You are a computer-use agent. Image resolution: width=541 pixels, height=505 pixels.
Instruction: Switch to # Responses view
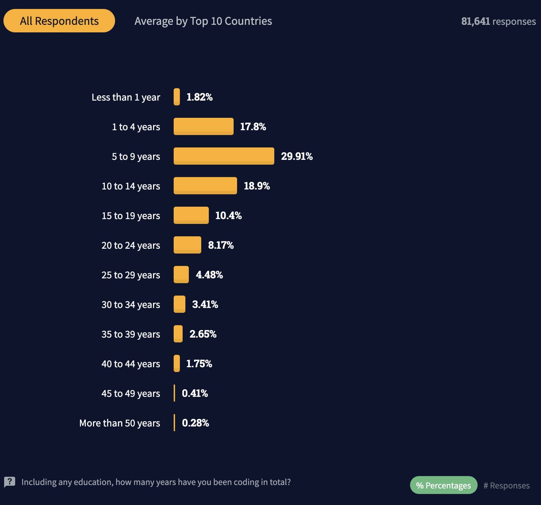(506, 485)
